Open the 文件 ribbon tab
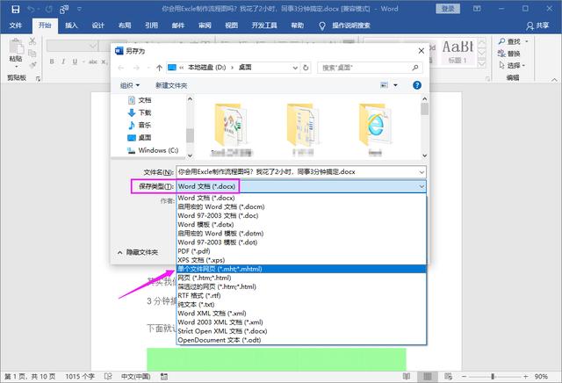Image resolution: width=562 pixels, height=383 pixels. click(16, 25)
